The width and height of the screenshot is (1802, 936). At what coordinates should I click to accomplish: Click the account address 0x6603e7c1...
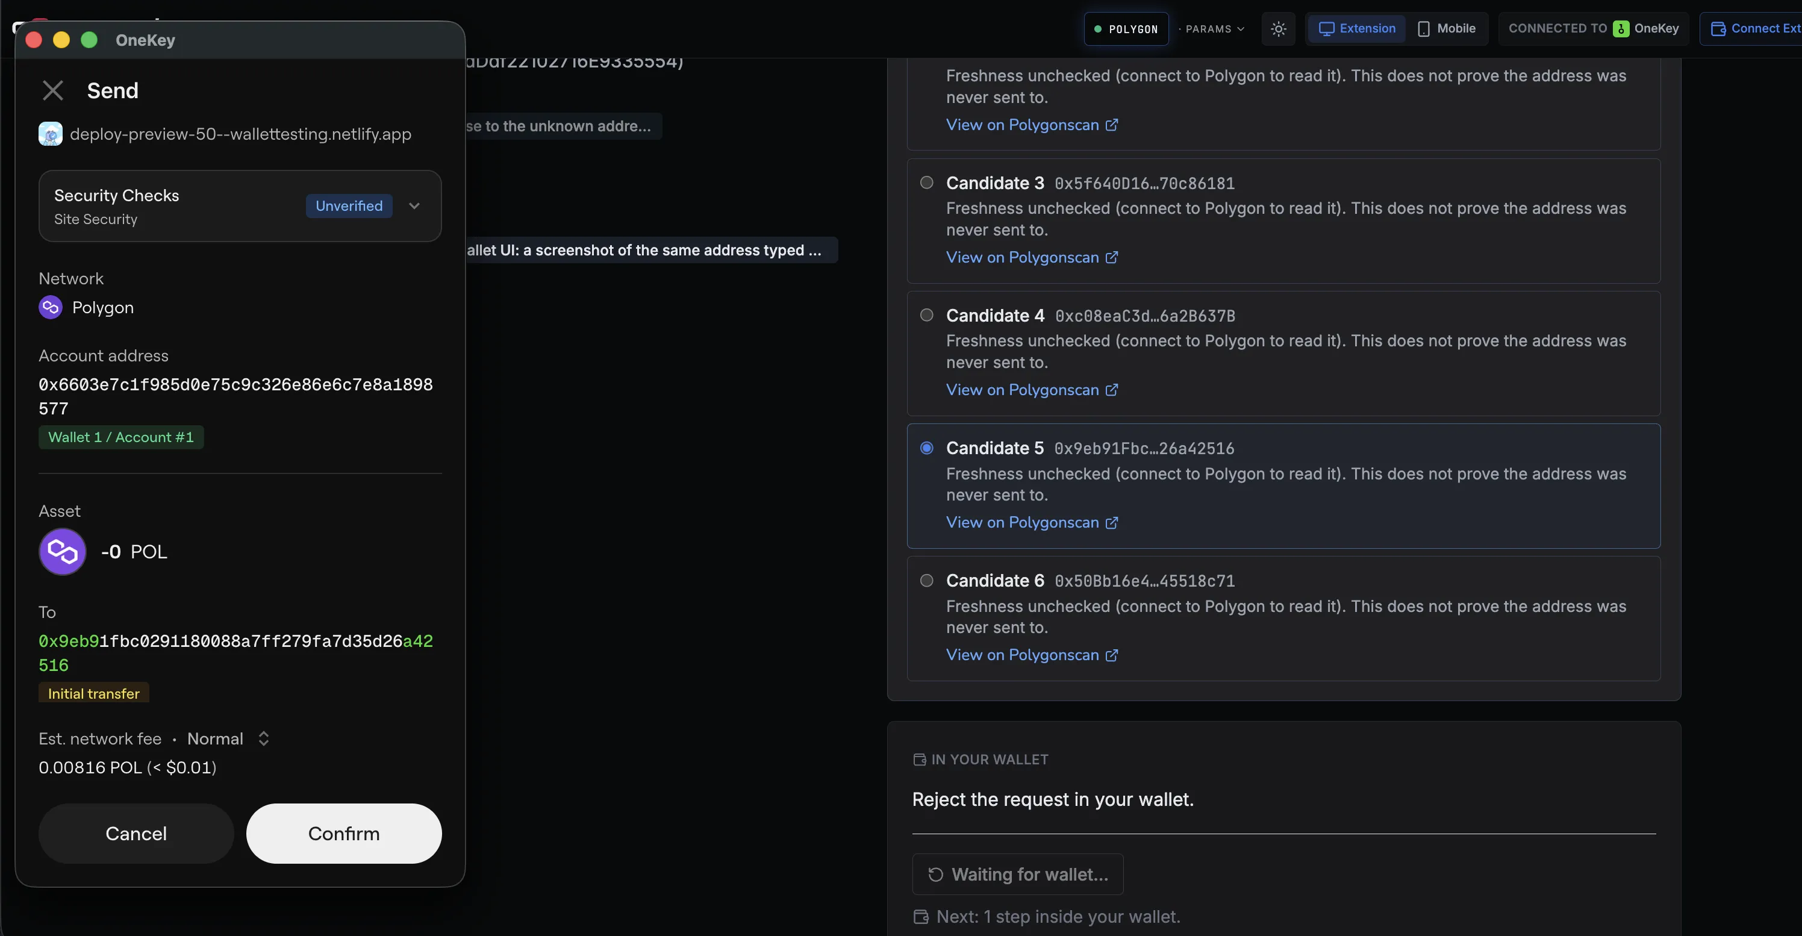click(235, 396)
